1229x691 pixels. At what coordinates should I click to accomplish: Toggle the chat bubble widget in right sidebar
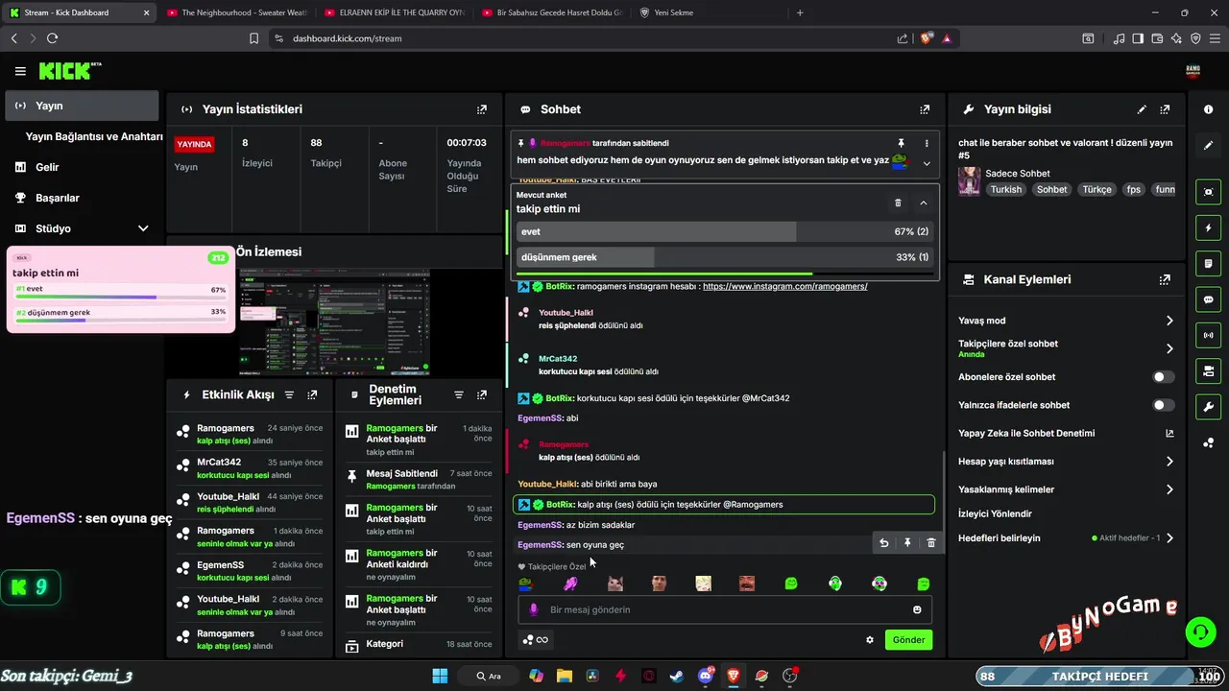point(1208,299)
